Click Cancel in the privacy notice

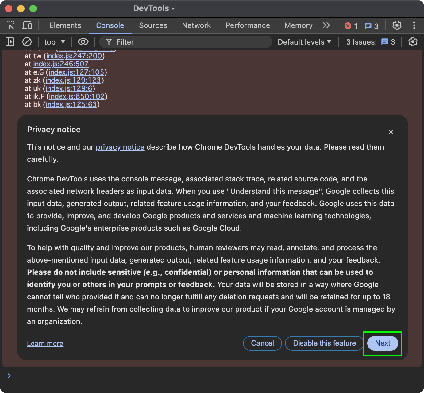[262, 343]
